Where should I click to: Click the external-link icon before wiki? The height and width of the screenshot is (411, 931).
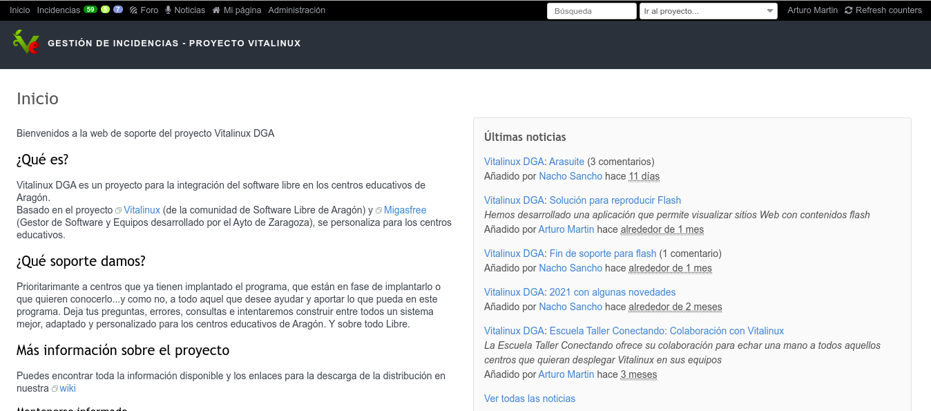pos(55,389)
